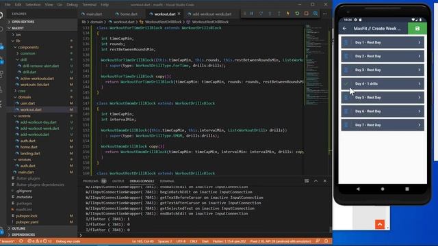Screen dimensions: 438x246
Task: Open the Terminal panel tab
Action: (167, 181)
